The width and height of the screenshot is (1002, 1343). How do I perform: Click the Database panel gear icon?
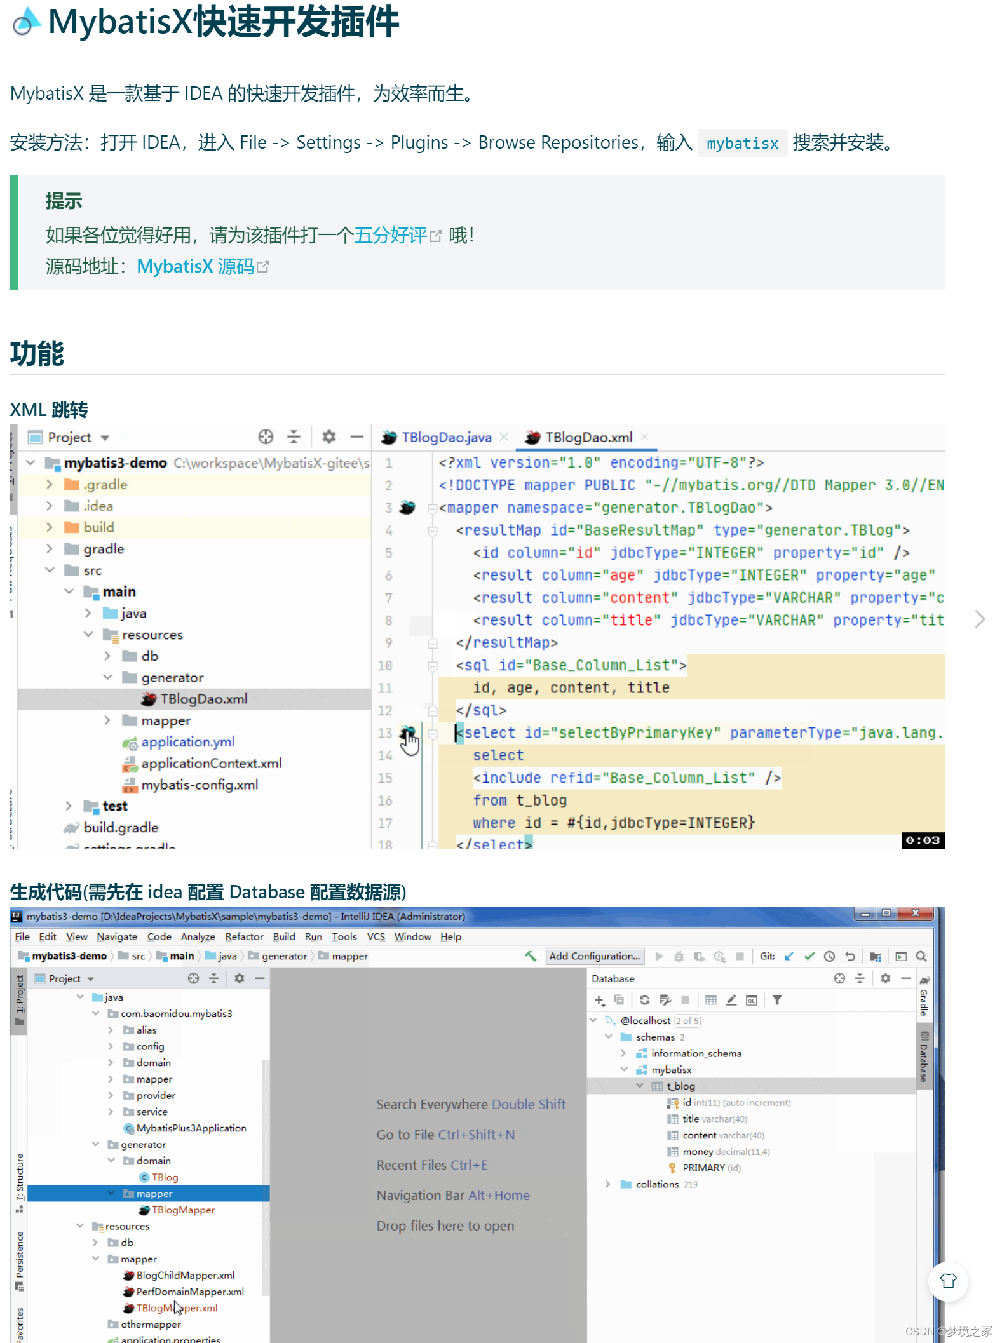coord(886,979)
